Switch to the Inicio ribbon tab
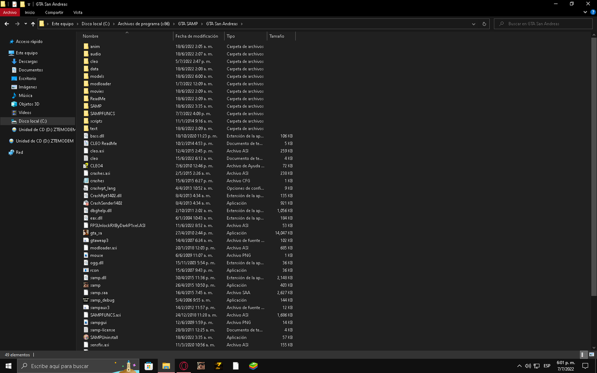 30,13
